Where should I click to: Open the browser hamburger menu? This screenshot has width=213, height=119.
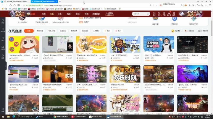click(210, 5)
